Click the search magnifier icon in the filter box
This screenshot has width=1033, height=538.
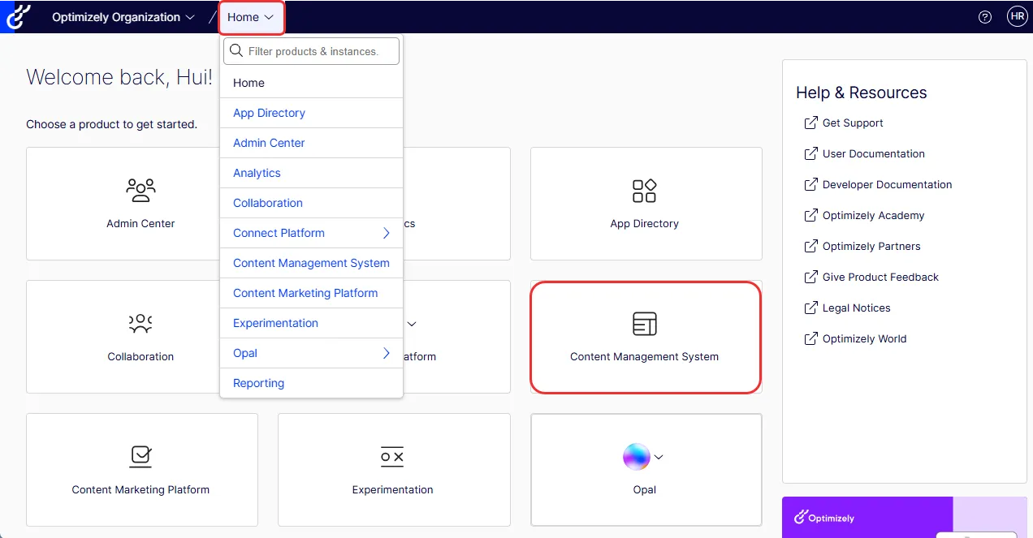pyautogui.click(x=236, y=51)
